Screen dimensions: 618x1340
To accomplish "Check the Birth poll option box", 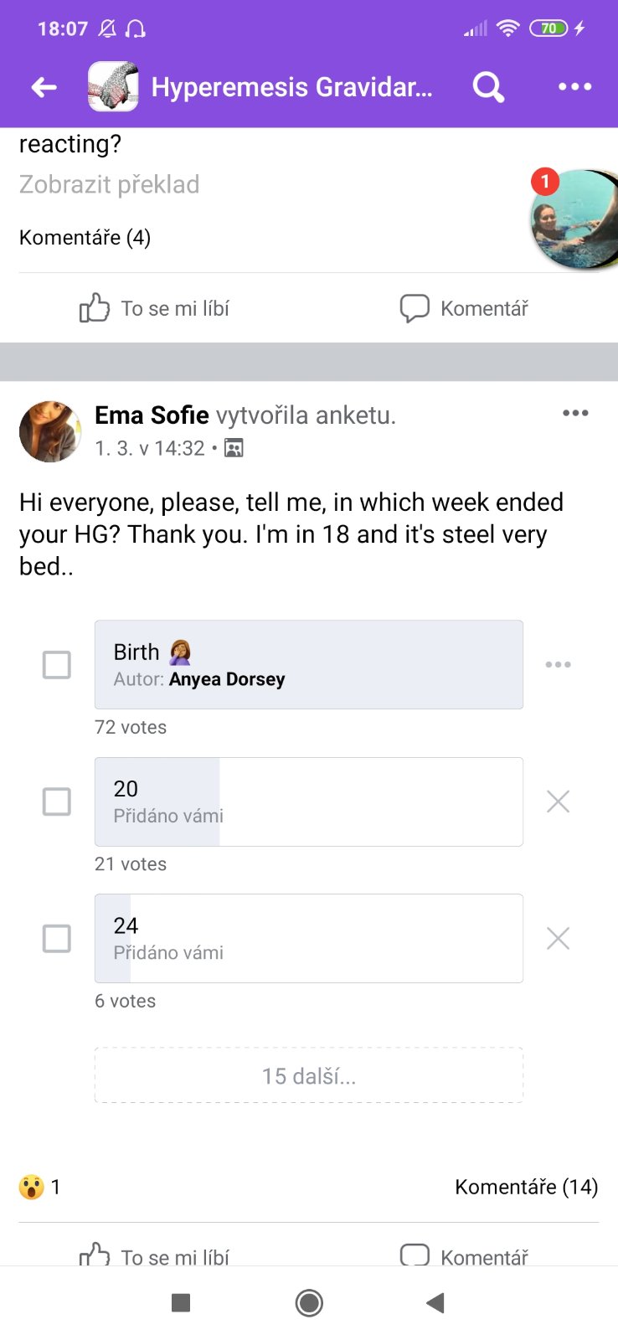I will tap(57, 665).
